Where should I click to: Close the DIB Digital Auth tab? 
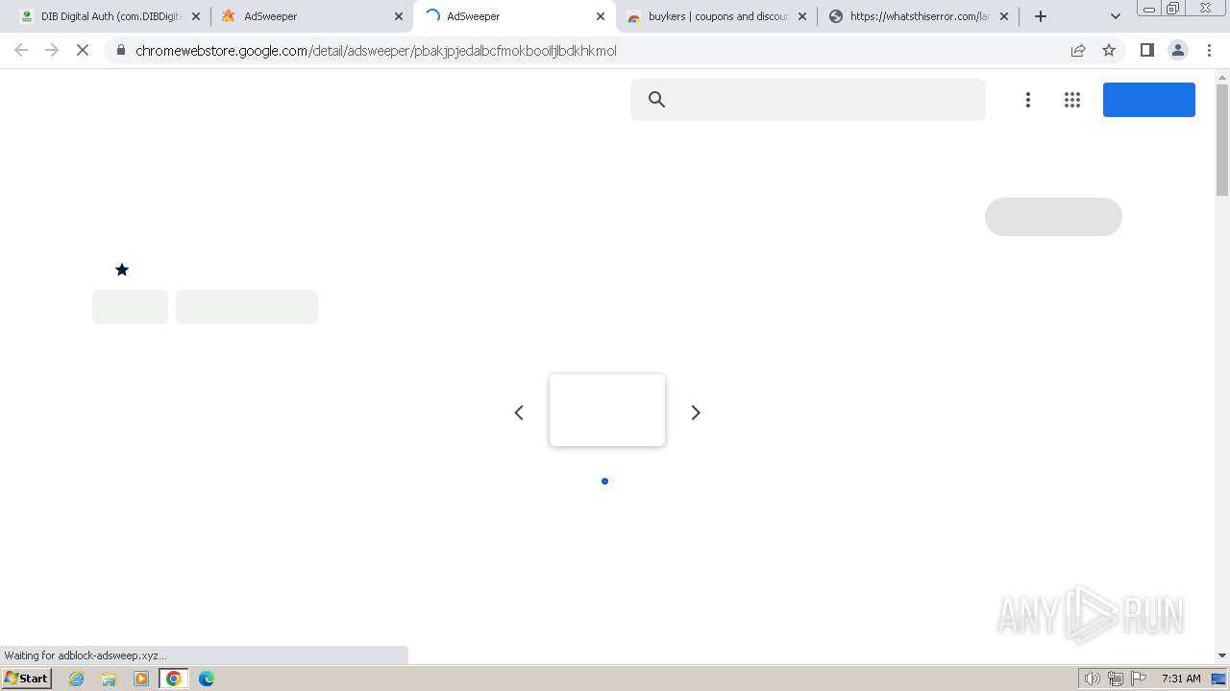pos(196,16)
